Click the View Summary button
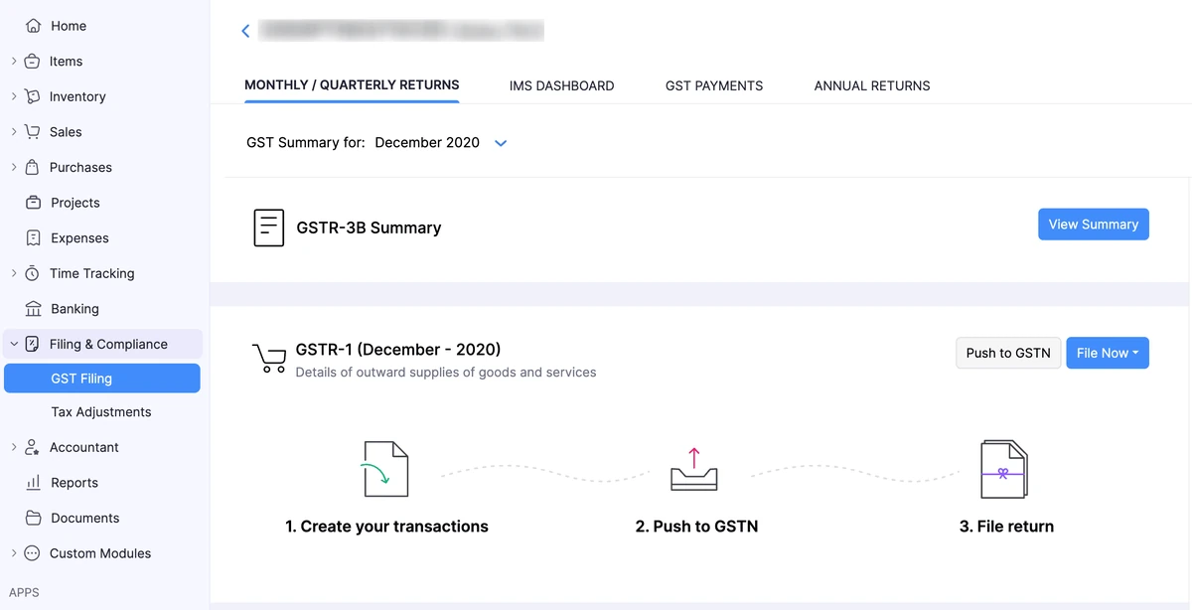Image resolution: width=1192 pixels, height=610 pixels. (1094, 225)
